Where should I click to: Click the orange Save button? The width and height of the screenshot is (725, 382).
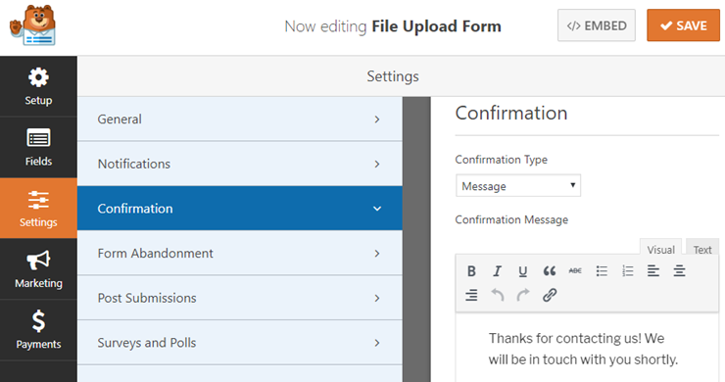[x=684, y=25]
